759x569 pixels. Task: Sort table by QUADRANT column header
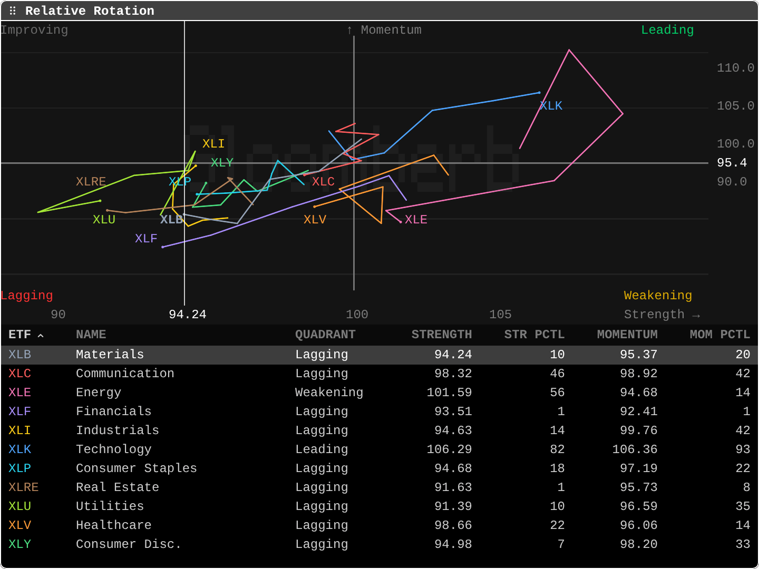(x=325, y=335)
